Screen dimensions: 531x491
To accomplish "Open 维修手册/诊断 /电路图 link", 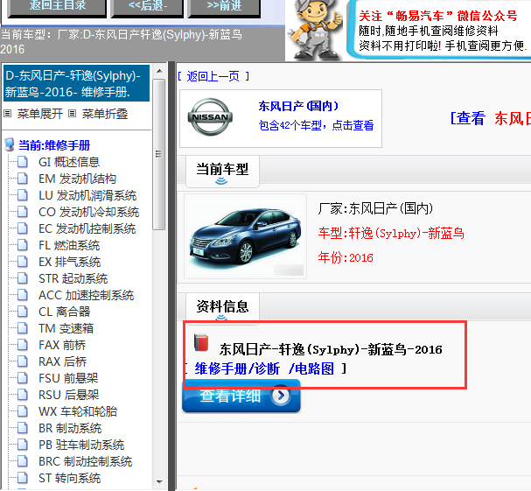I will pyautogui.click(x=264, y=368).
